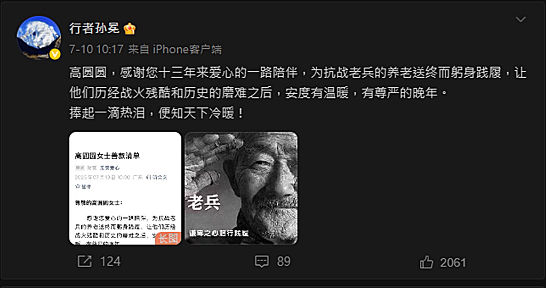546x288 pixels.
Task: Click the small caption below 老兵 in photo
Action: [219, 233]
